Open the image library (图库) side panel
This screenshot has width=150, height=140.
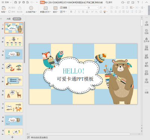point(147,72)
